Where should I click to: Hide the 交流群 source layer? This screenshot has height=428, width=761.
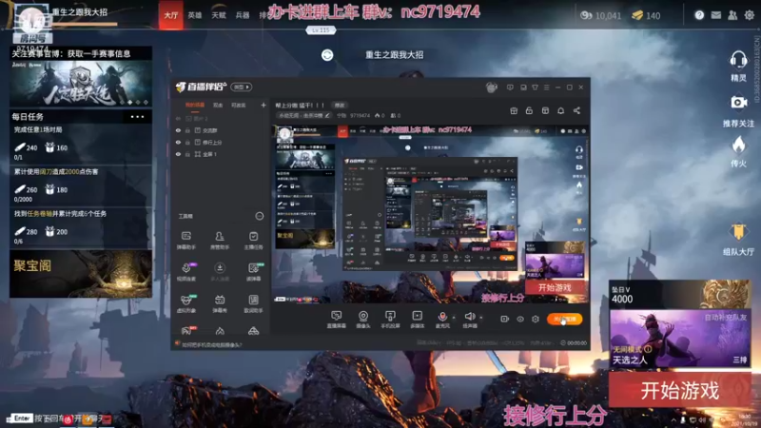click(178, 130)
